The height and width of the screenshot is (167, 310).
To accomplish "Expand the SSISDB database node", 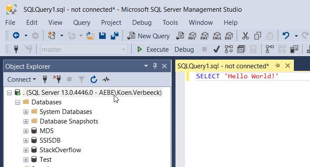I will 26,140.
